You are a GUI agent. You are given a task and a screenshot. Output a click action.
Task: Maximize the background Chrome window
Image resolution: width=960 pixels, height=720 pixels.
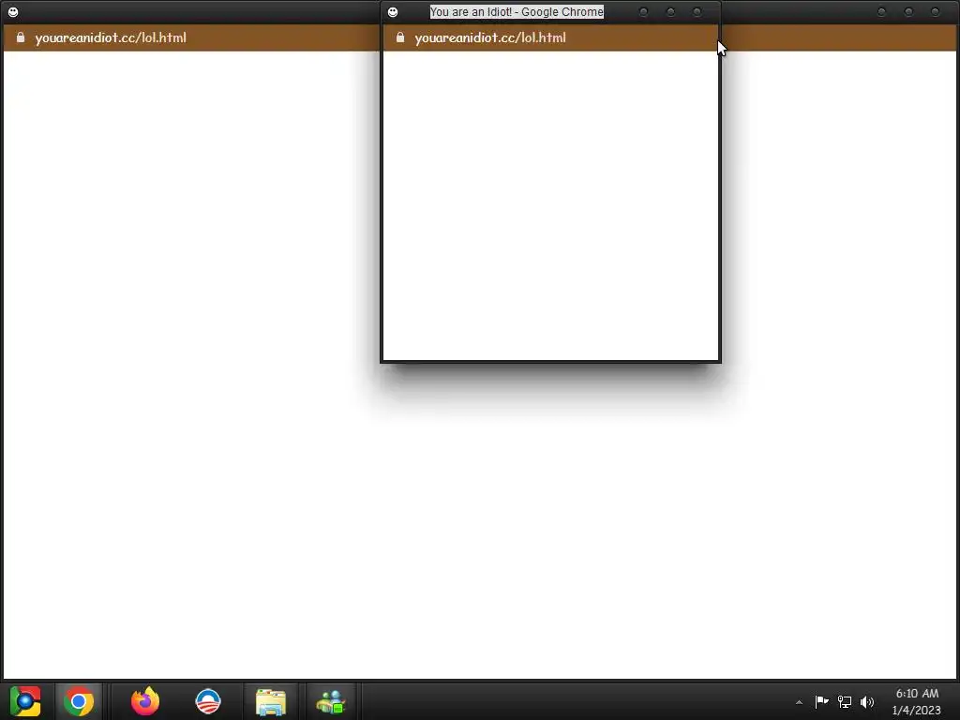click(908, 11)
